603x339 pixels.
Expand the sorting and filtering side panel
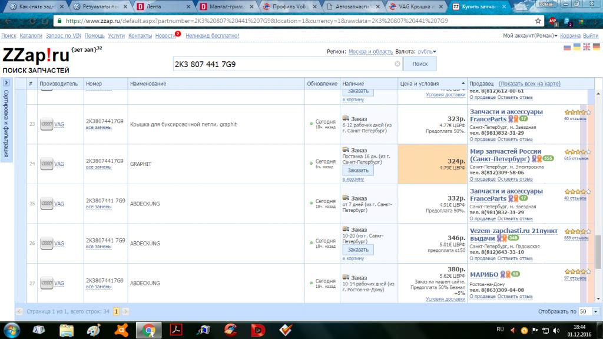pyautogui.click(x=6, y=82)
